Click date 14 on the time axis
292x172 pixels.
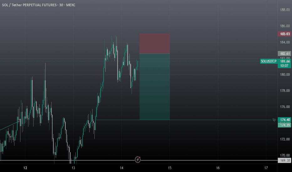tap(122, 168)
